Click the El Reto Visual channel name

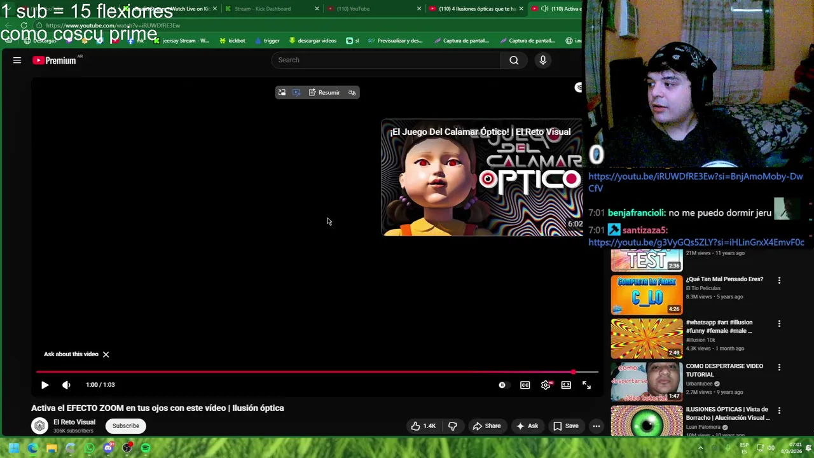(x=74, y=422)
